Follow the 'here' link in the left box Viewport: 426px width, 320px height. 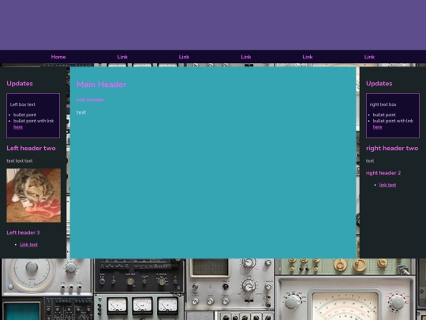point(18,127)
